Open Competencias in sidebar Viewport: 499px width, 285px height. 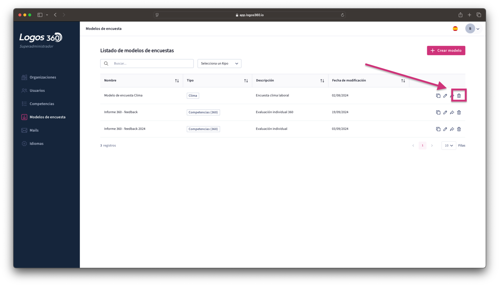click(x=38, y=104)
